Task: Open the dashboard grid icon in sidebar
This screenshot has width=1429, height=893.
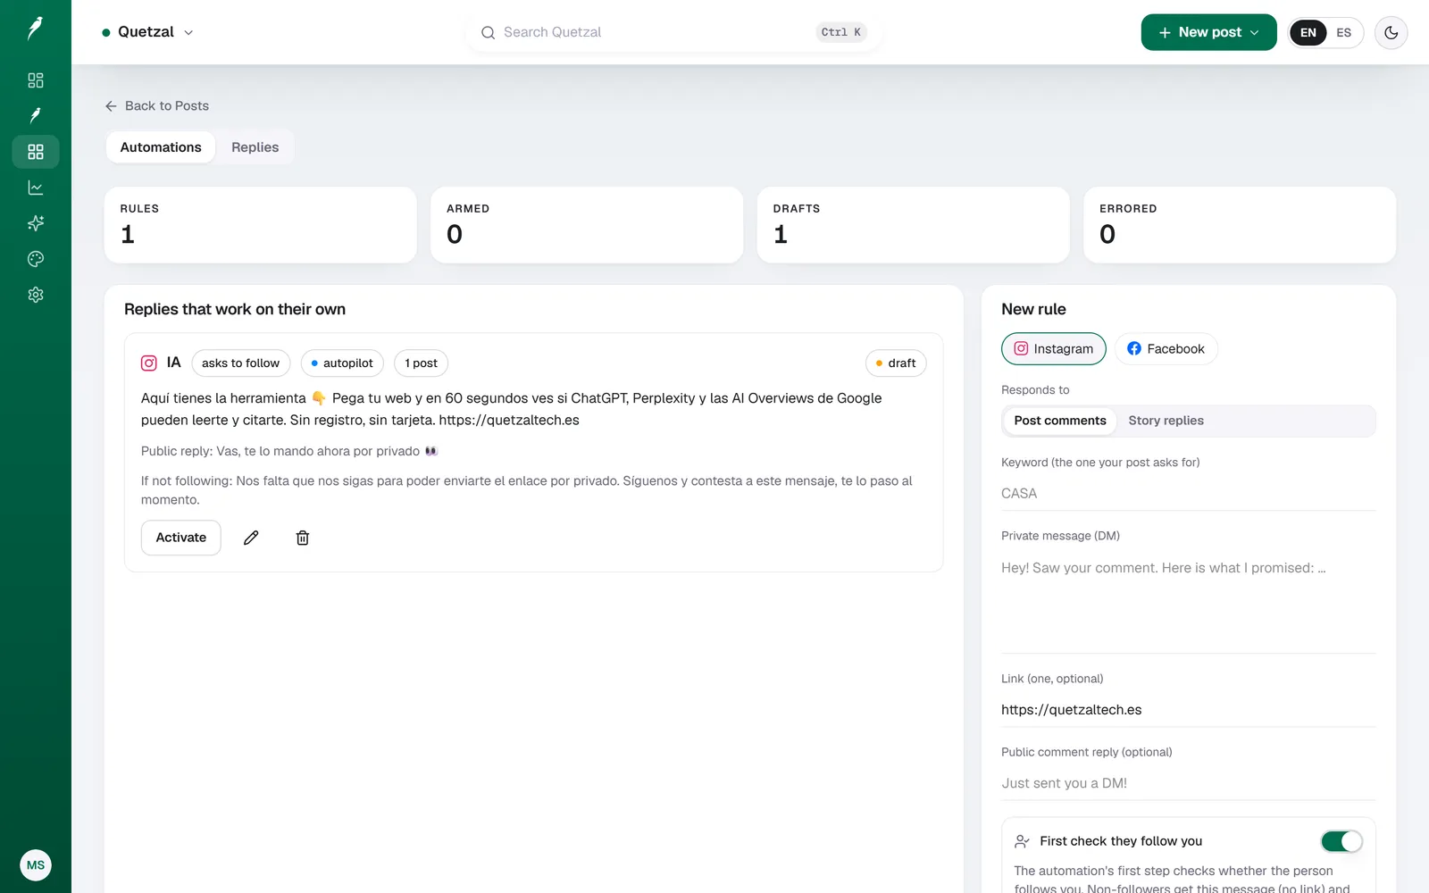Action: click(36, 80)
